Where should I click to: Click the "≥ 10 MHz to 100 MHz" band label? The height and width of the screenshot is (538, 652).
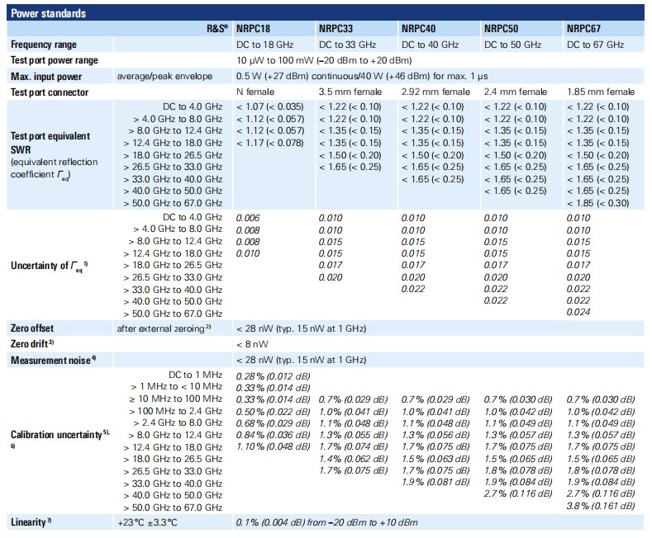(x=176, y=399)
